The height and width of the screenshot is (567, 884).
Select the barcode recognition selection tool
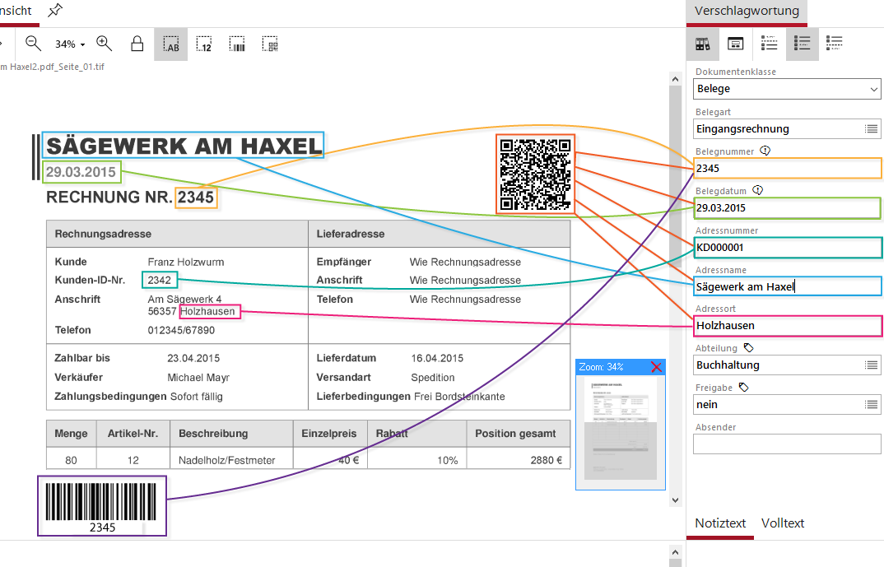click(x=237, y=44)
